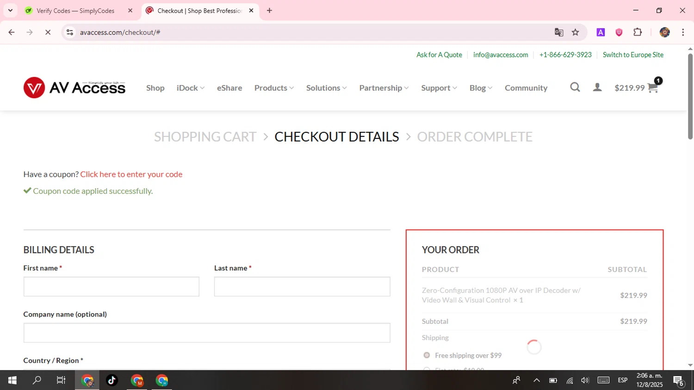Click the page vertical scrollbar thumb
This screenshot has height=390, width=694.
coord(690,96)
